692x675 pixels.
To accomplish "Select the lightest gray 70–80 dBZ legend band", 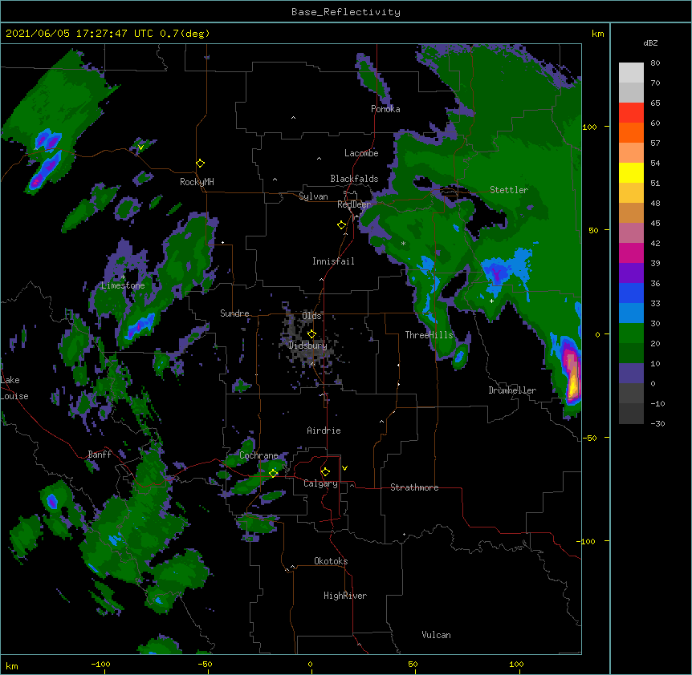I will point(631,73).
